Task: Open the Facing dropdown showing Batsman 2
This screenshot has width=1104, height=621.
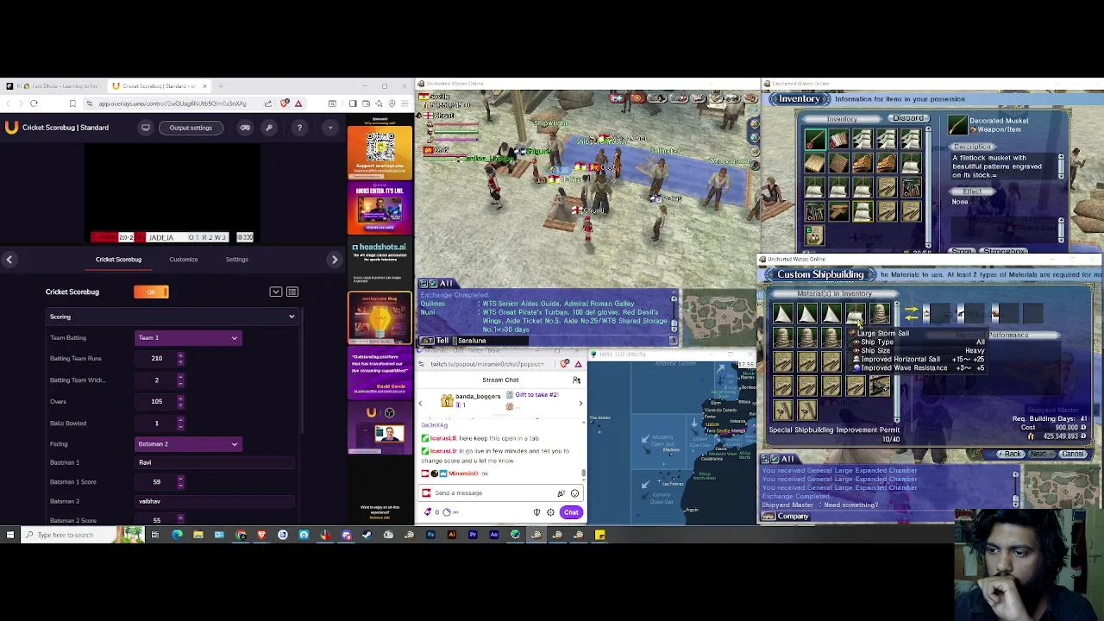Action: click(x=187, y=443)
